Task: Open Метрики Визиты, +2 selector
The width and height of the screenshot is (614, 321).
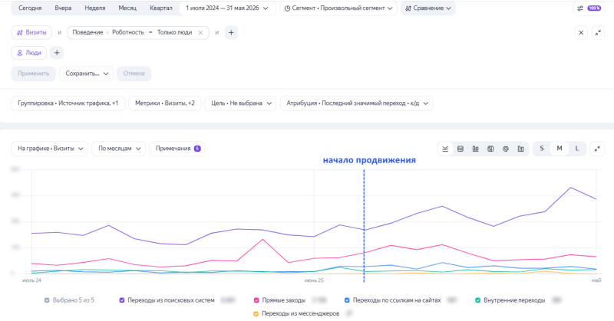Action: tap(165, 103)
